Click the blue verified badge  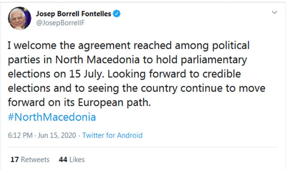tap(117, 14)
